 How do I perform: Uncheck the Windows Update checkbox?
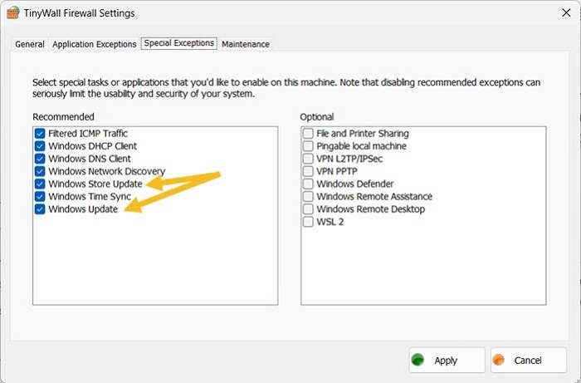40,209
